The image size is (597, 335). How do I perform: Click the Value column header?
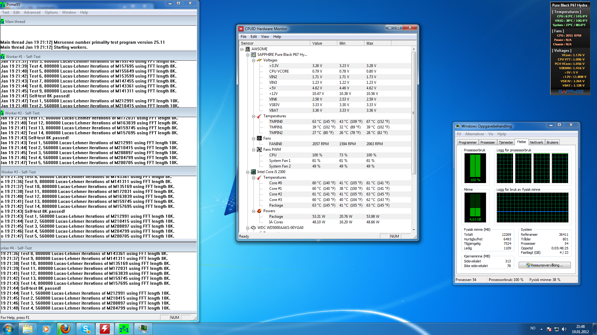tap(323, 43)
